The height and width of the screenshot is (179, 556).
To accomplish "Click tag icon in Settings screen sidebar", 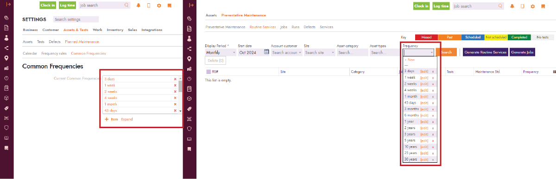I will click(x=6, y=108).
